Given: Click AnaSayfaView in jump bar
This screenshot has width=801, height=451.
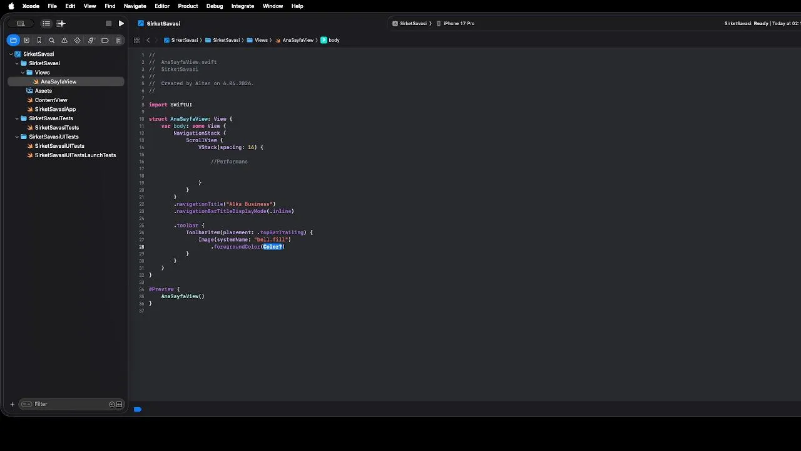Looking at the screenshot, I should click(x=294, y=40).
